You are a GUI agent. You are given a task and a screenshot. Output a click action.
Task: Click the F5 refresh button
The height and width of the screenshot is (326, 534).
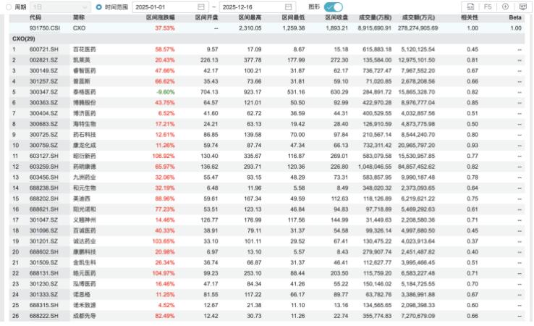488,7
